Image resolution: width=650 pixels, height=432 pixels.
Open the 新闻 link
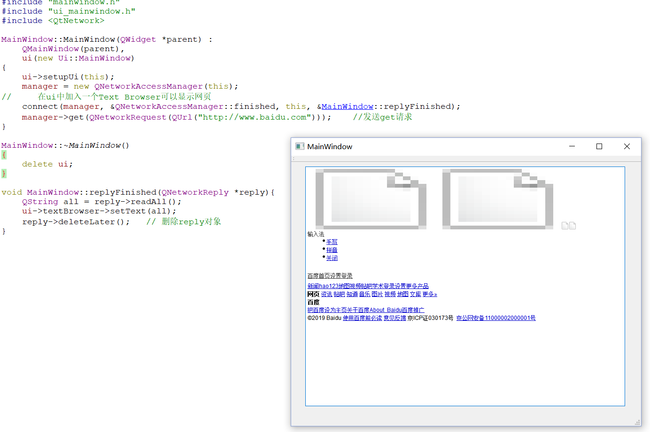(313, 286)
